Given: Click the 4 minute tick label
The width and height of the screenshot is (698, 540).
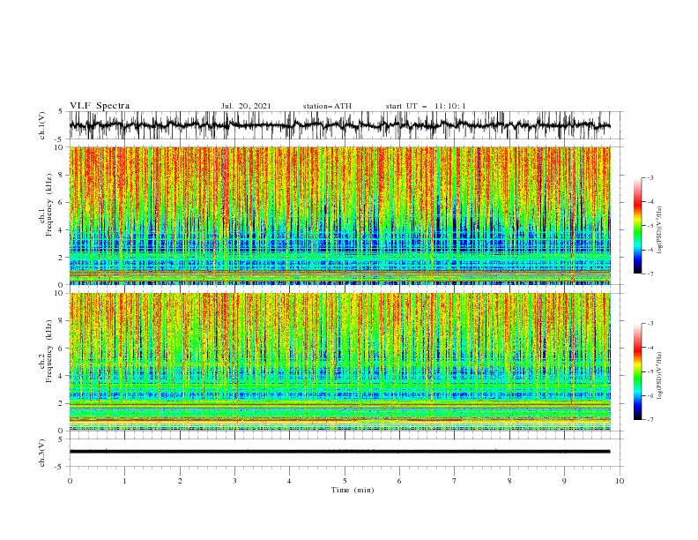Looking at the screenshot, I should coord(289,481).
